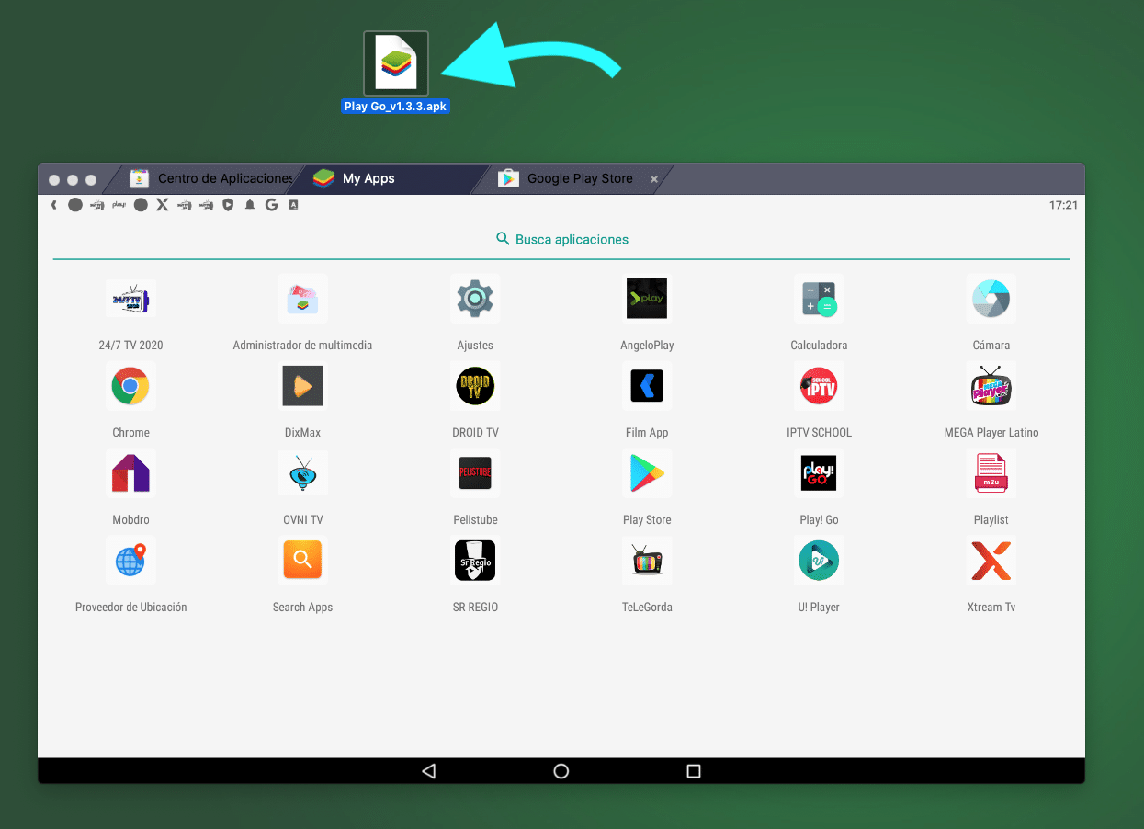This screenshot has height=829, width=1144.
Task: Launch the TeLeGorda app
Action: tap(647, 561)
